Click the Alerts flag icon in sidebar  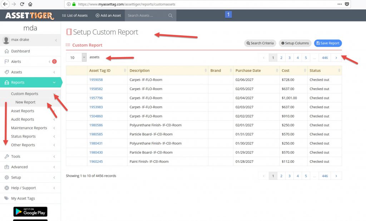[6, 62]
